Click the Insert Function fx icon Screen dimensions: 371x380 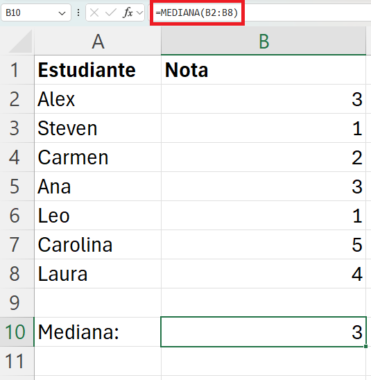(128, 12)
